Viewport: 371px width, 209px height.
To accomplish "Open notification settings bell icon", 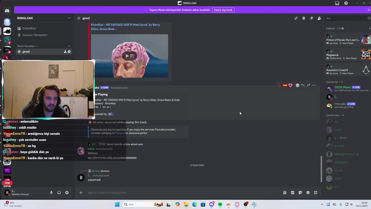I will click(304, 18).
